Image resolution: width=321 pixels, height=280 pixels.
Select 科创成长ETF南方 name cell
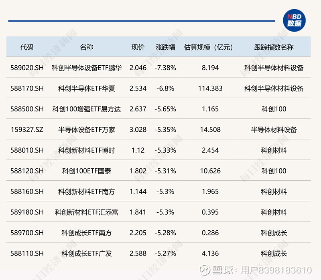click(x=86, y=233)
